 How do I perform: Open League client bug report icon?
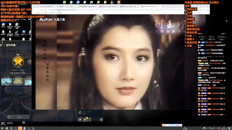[101, 120]
